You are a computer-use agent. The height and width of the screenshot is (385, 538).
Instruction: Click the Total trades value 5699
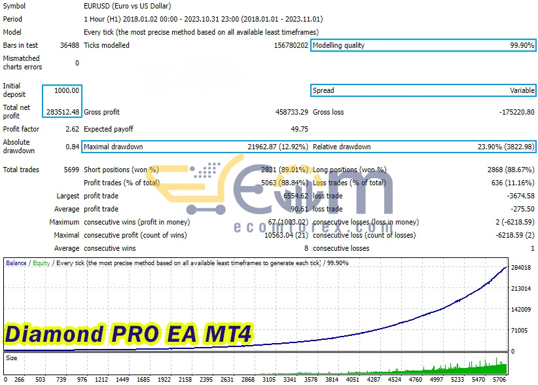coord(71,170)
